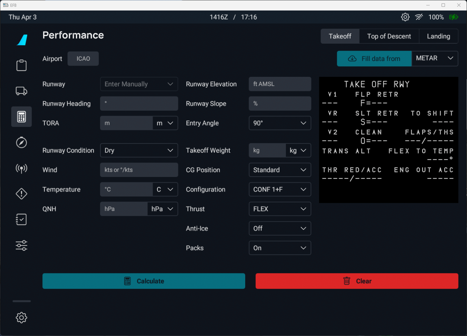Switch to the Top of Descent tab
467x336 pixels.
[x=389, y=37]
